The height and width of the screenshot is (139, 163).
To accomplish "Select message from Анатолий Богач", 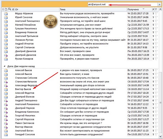I will pyautogui.click(x=24, y=131).
